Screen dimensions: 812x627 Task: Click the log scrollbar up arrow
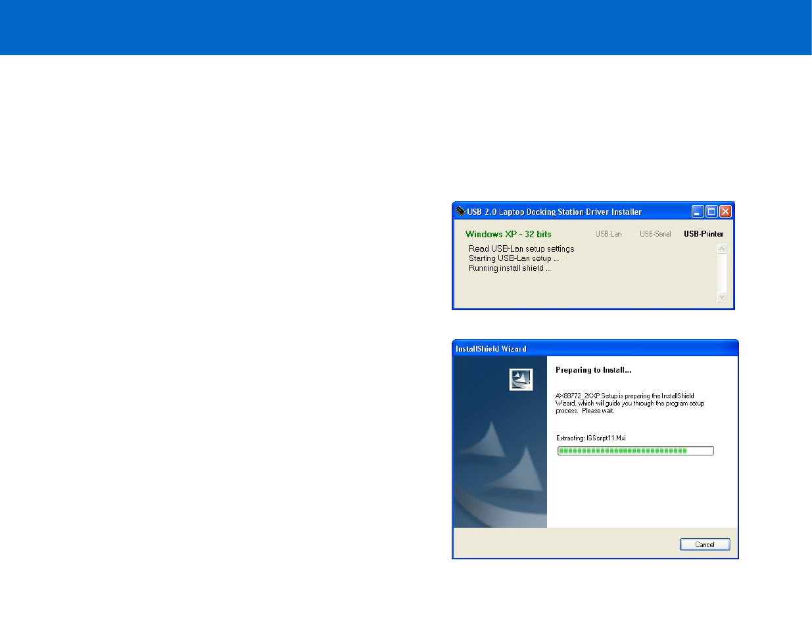pos(722,249)
